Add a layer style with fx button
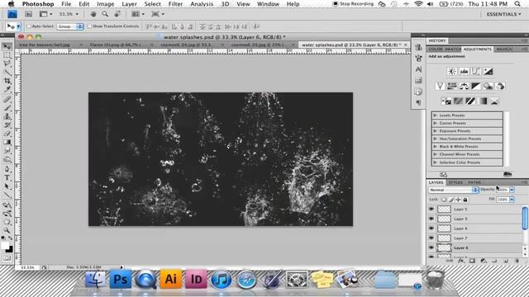Image resolution: width=529 pixels, height=297 pixels. pyautogui.click(x=461, y=261)
